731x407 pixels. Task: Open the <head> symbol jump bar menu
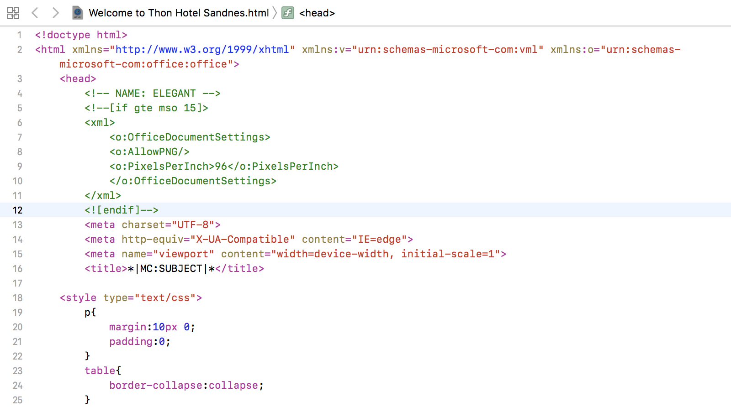[317, 13]
